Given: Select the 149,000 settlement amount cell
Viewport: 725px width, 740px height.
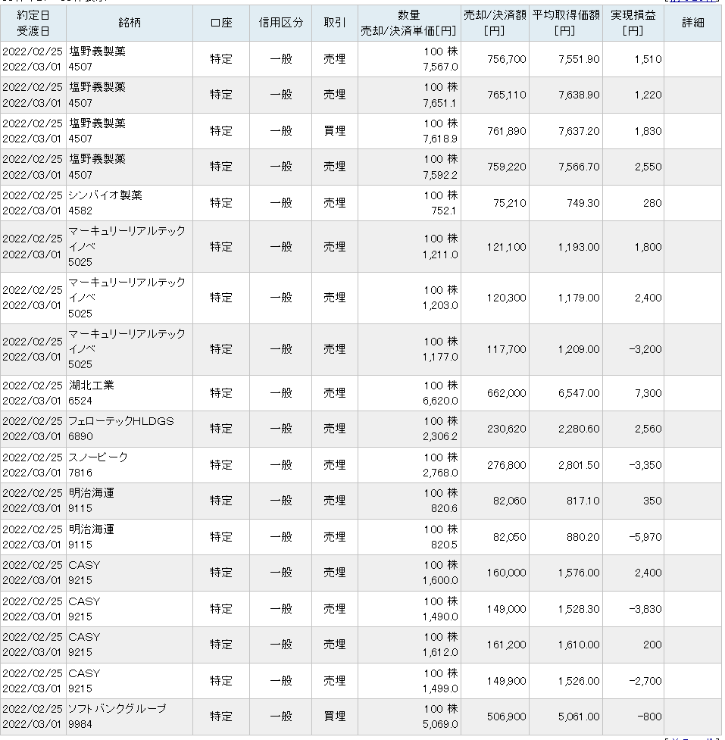Looking at the screenshot, I should (495, 609).
